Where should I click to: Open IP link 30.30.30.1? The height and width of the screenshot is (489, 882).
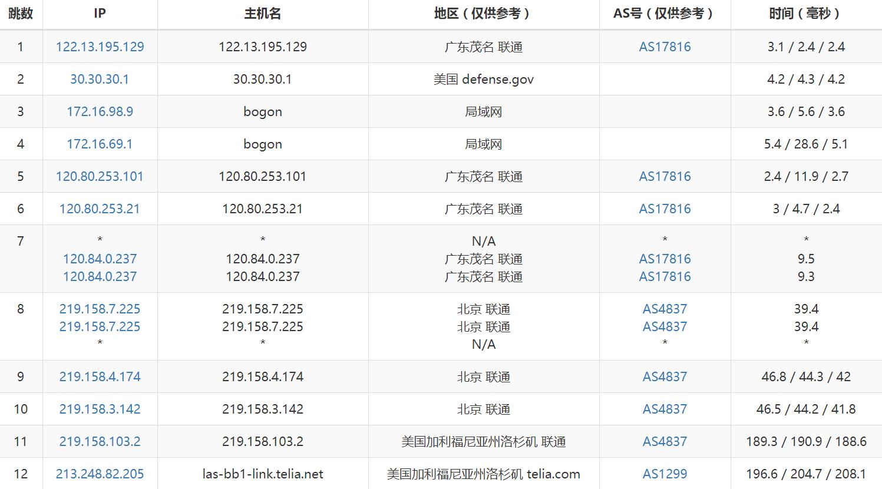[x=100, y=80]
